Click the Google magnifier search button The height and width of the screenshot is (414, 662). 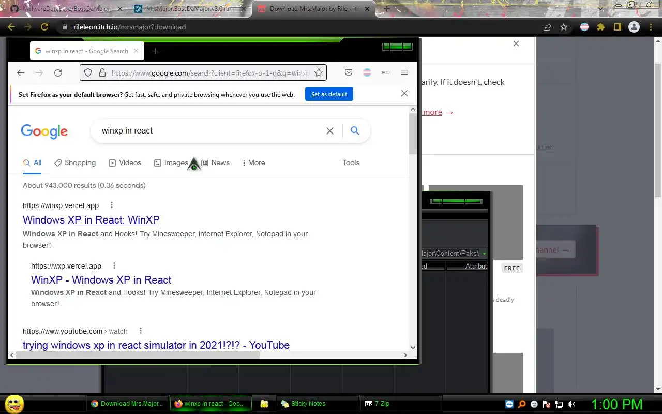tap(355, 131)
